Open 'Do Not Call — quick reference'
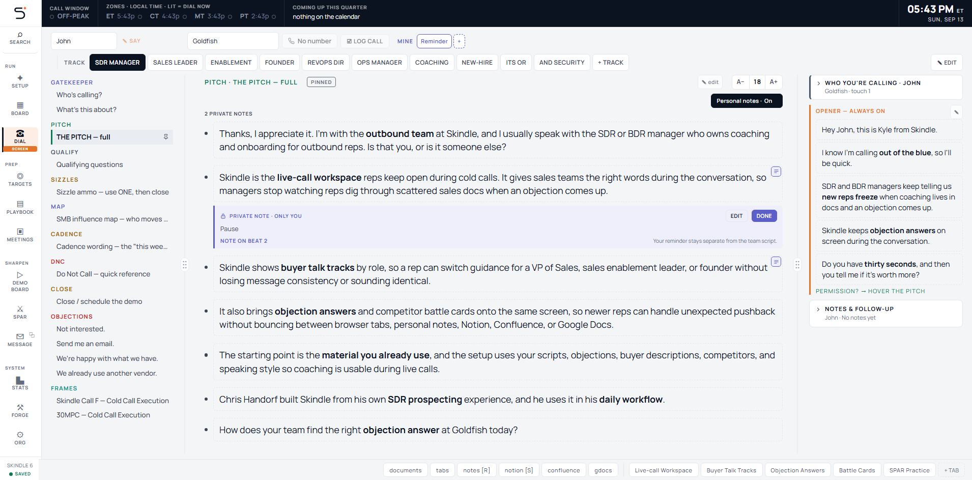Screen dimensions: 972x480 click(x=103, y=274)
